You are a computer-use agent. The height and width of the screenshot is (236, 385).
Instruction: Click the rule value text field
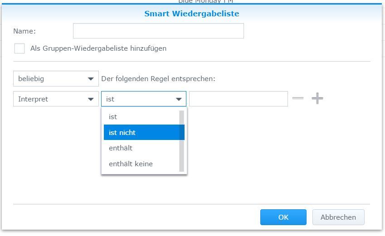(x=239, y=99)
